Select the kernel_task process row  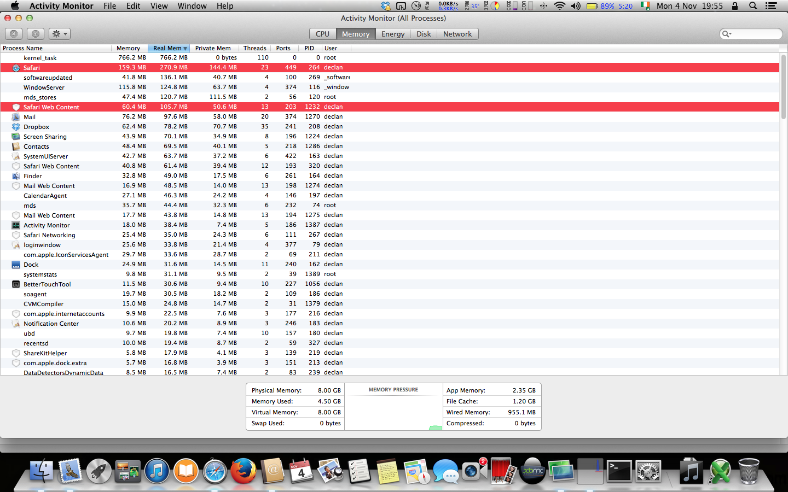(x=390, y=57)
